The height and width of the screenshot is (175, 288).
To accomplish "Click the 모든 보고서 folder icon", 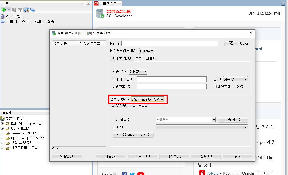I will (2, 119).
